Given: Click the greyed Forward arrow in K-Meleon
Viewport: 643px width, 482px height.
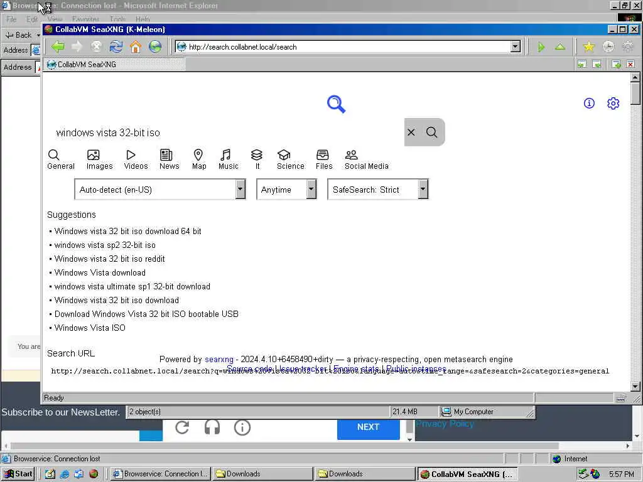Looking at the screenshot, I should coord(77,46).
